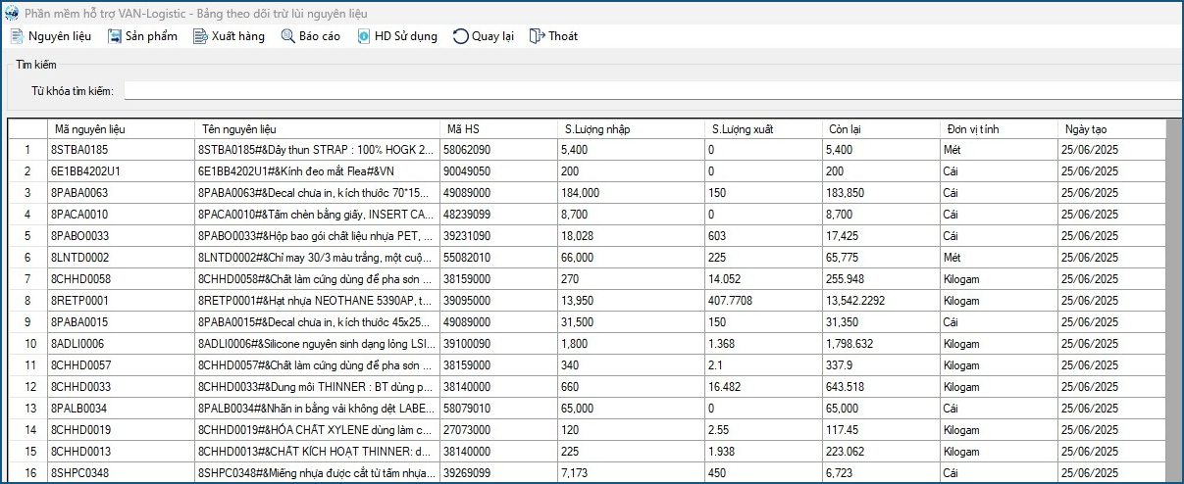Click the Thoát exit door icon
Viewport: 1184px width, 484px height.
coord(537,36)
